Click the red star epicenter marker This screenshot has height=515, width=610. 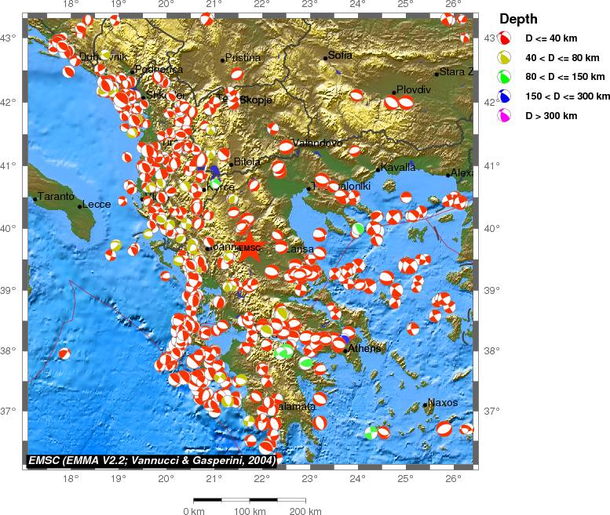(x=248, y=248)
